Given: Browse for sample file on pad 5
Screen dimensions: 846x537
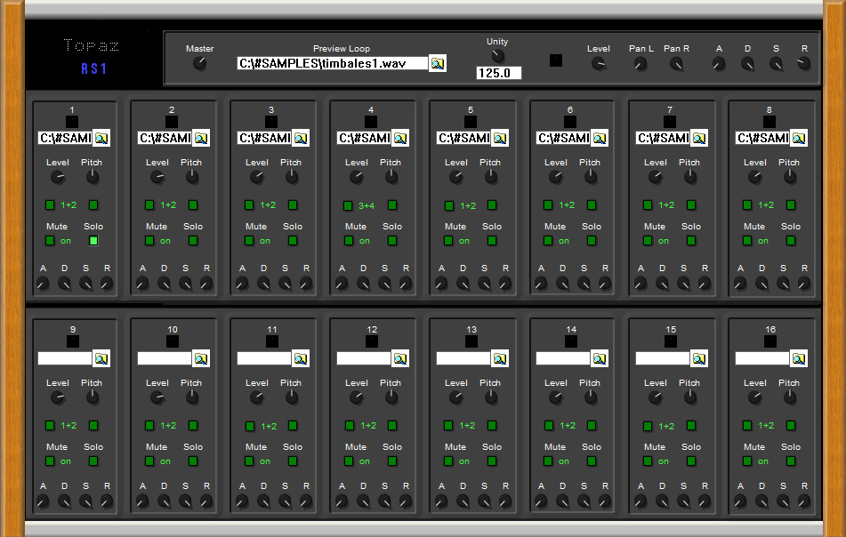Looking at the screenshot, I should click(500, 138).
